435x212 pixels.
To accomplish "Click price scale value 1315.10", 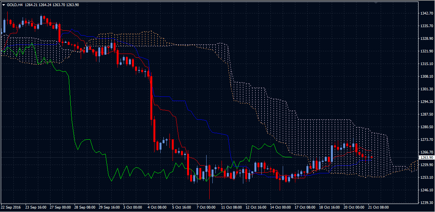I will [x=427, y=64].
